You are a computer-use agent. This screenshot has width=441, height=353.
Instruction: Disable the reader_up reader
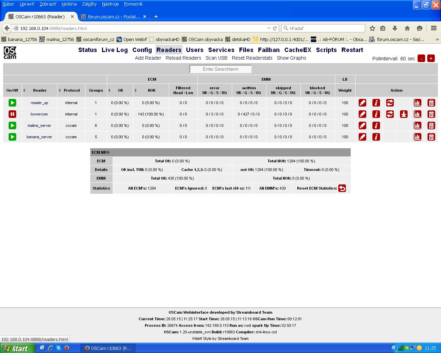[x=12, y=103]
